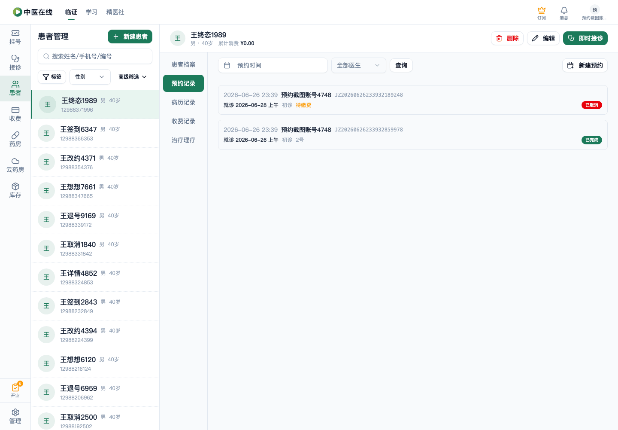Screen dimensions: 618x430
Task: Click the red 已取消 status badge
Action: tap(592, 105)
